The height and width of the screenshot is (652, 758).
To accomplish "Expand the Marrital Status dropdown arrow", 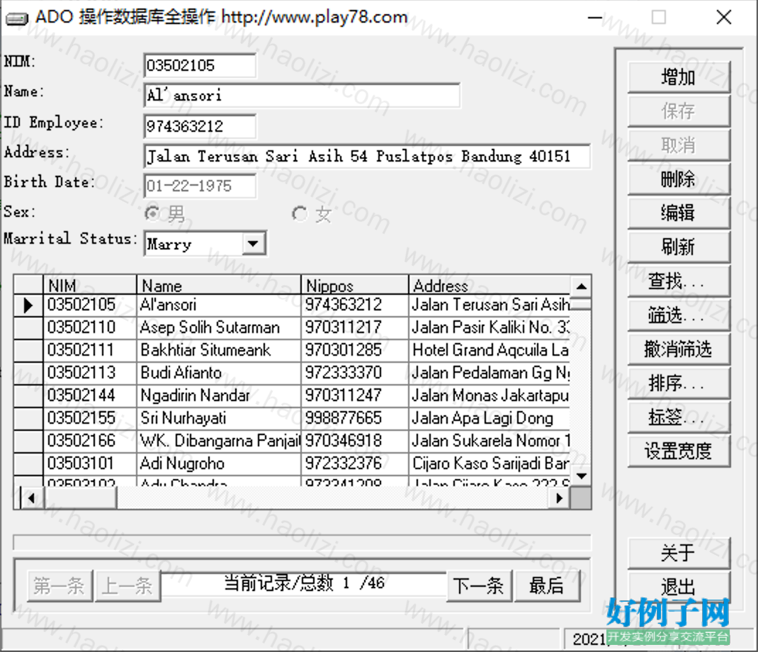I will pos(254,243).
